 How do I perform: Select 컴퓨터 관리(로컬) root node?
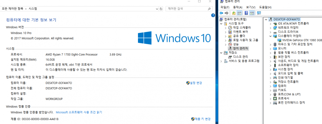click(x=235, y=19)
